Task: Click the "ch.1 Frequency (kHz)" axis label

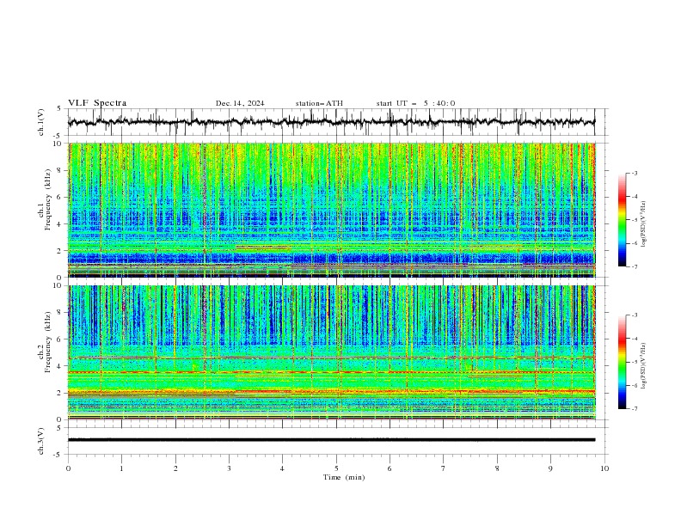Action: pyautogui.click(x=45, y=198)
